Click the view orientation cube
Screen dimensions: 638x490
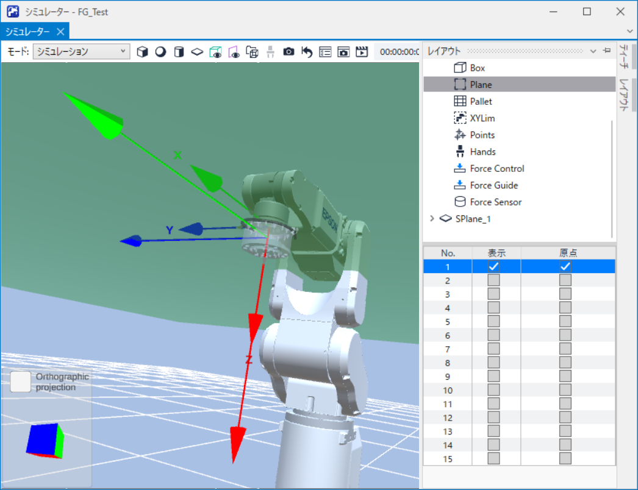coord(44,440)
